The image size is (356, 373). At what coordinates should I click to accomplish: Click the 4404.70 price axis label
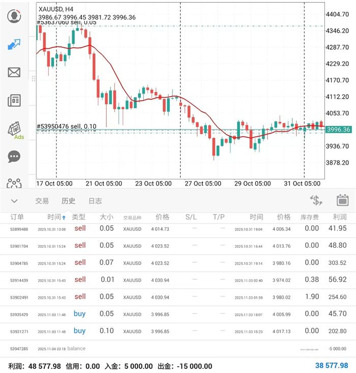337,14
